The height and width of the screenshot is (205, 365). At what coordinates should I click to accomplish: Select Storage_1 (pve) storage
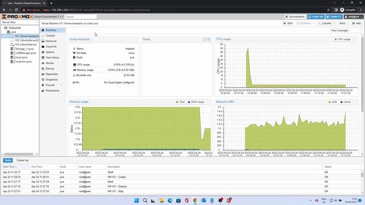click(x=25, y=49)
